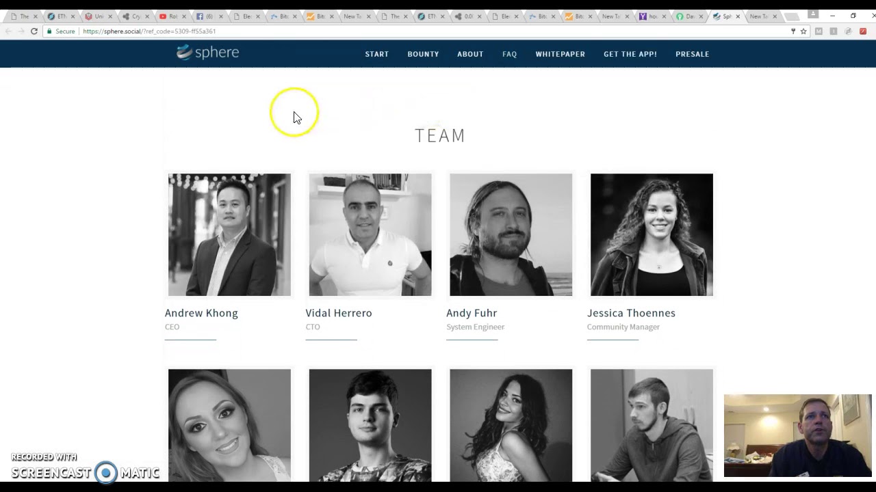
Task: Click the back navigation arrow
Action: (8, 31)
